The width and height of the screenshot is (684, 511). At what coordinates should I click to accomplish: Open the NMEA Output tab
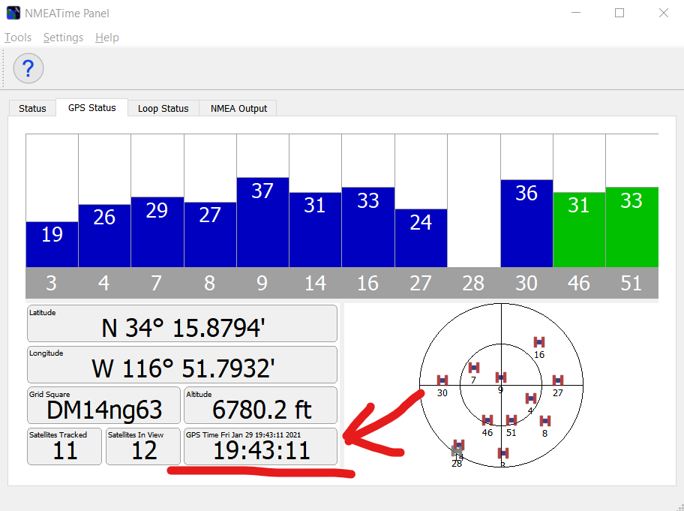[x=238, y=108]
